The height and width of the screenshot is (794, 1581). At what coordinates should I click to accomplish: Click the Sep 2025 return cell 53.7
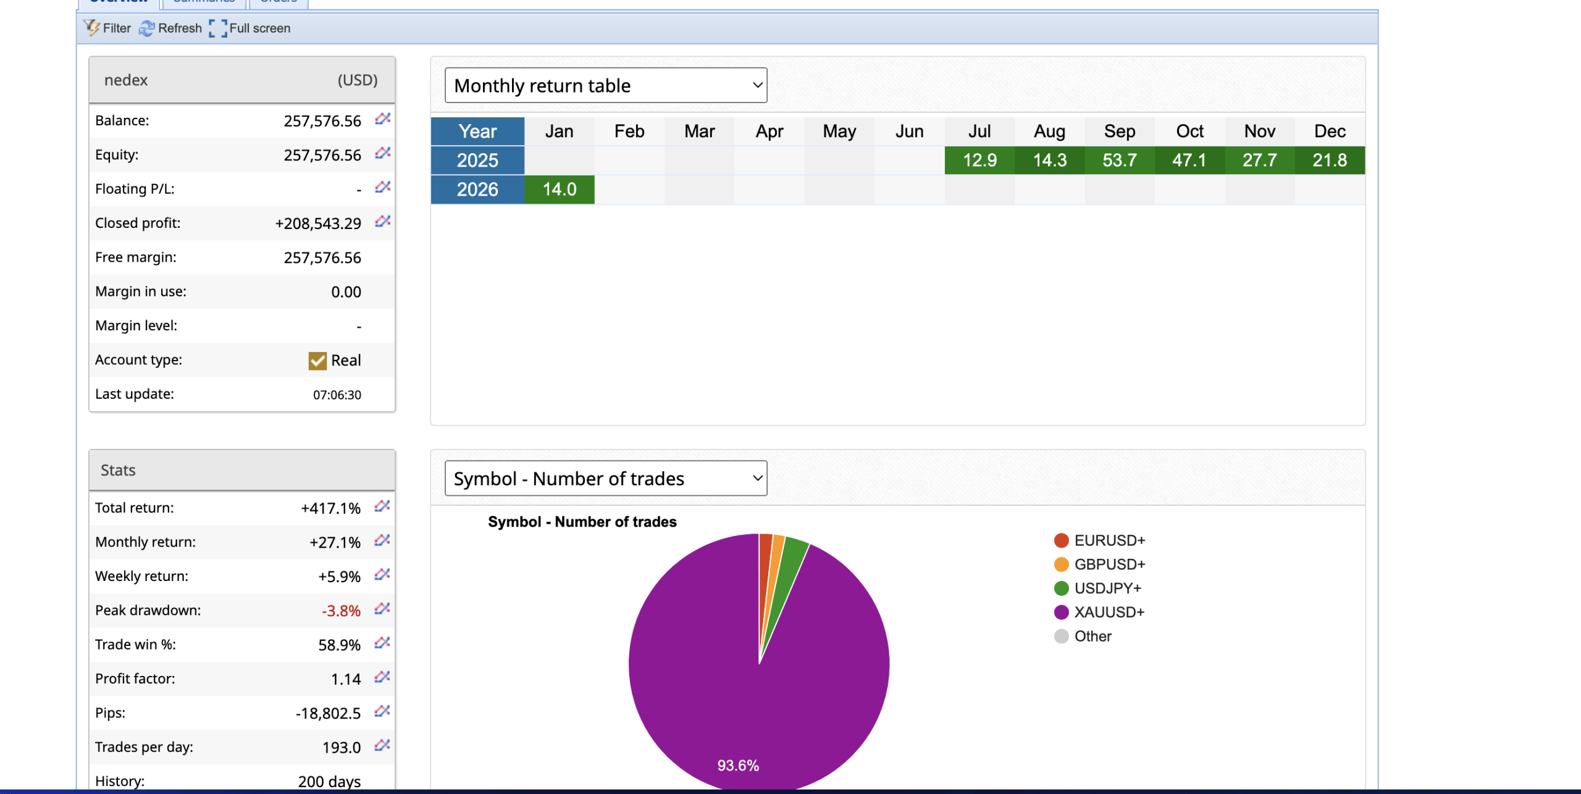[1119, 161]
